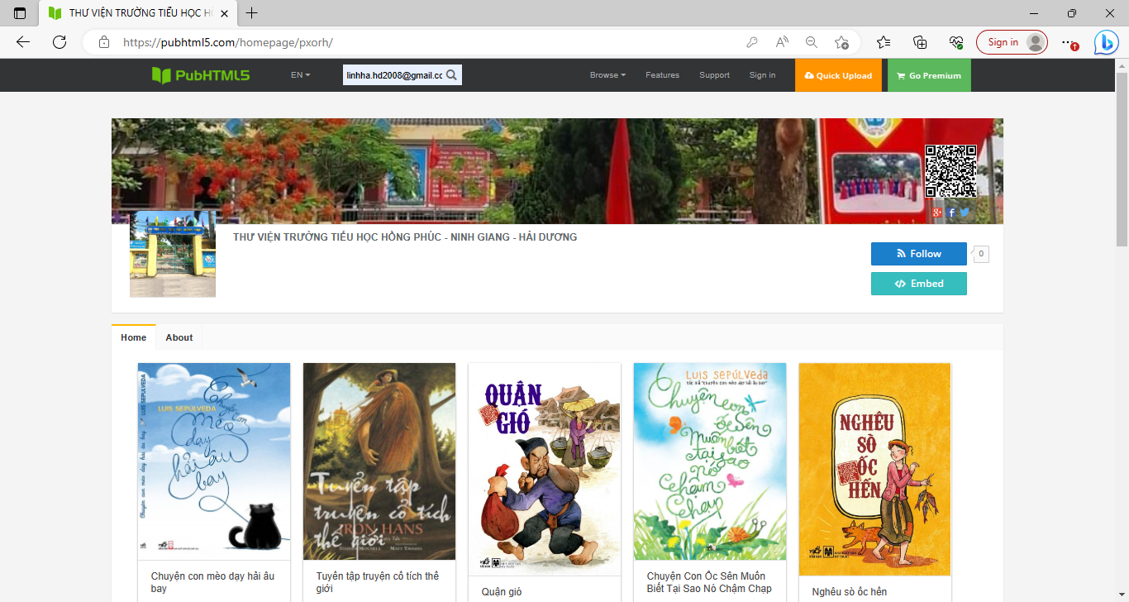1129x602 pixels.
Task: Follow this library homepage
Action: pyautogui.click(x=918, y=254)
